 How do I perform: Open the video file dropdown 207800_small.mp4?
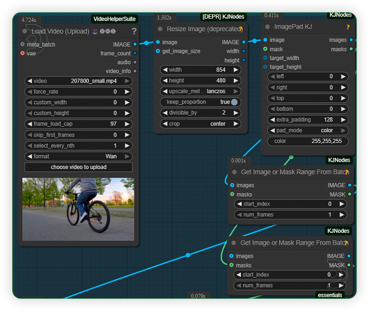[78, 81]
